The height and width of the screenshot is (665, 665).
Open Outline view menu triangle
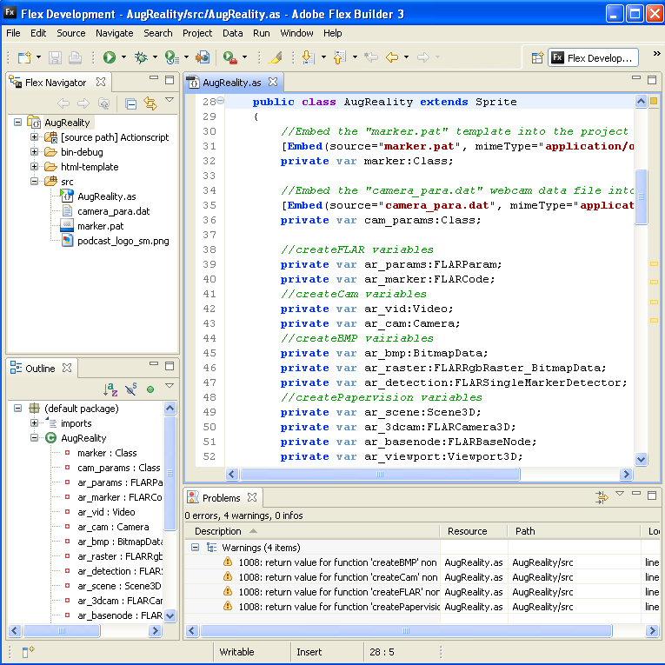pyautogui.click(x=170, y=385)
